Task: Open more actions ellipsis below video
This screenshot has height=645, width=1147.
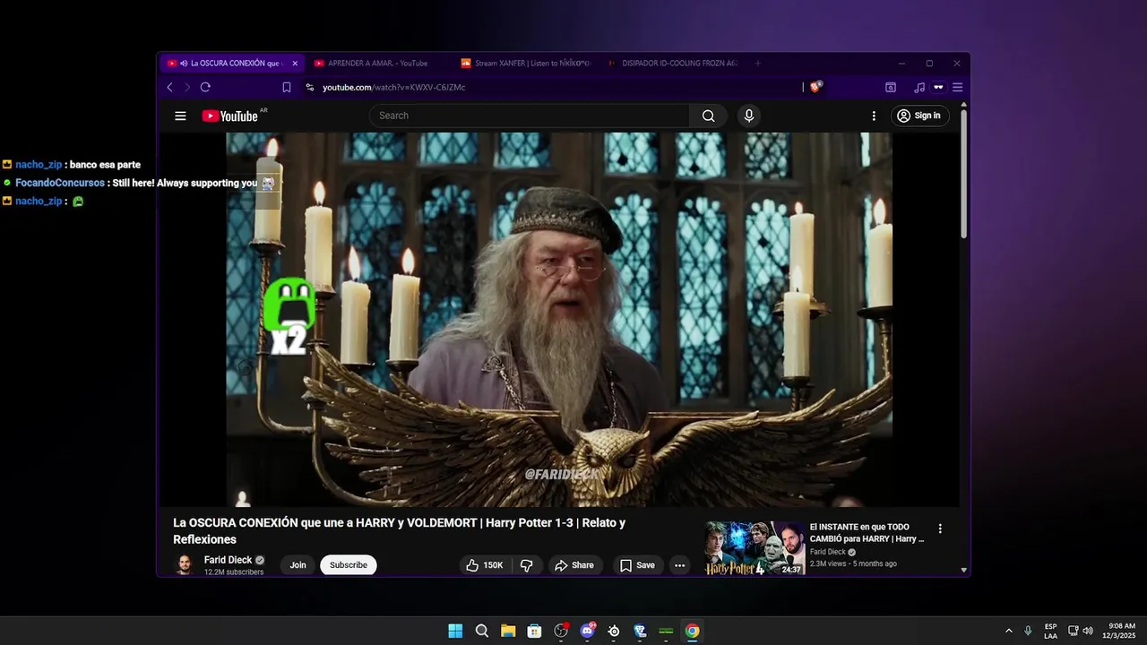Action: [x=679, y=565]
